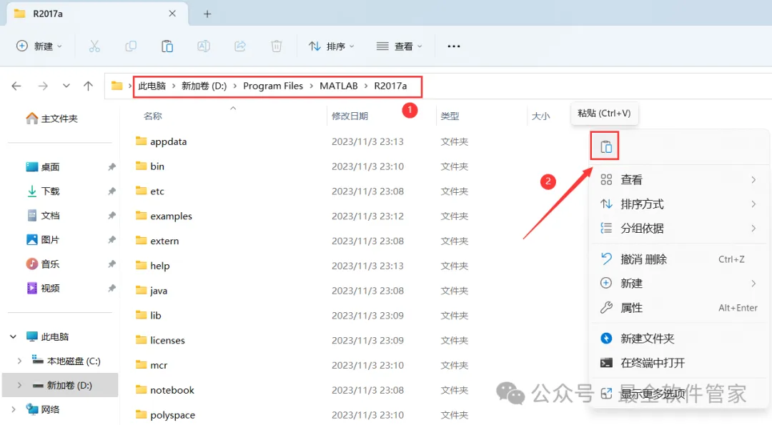Choose 新建文件夹 in context menu
The width and height of the screenshot is (772, 425).
click(679, 339)
